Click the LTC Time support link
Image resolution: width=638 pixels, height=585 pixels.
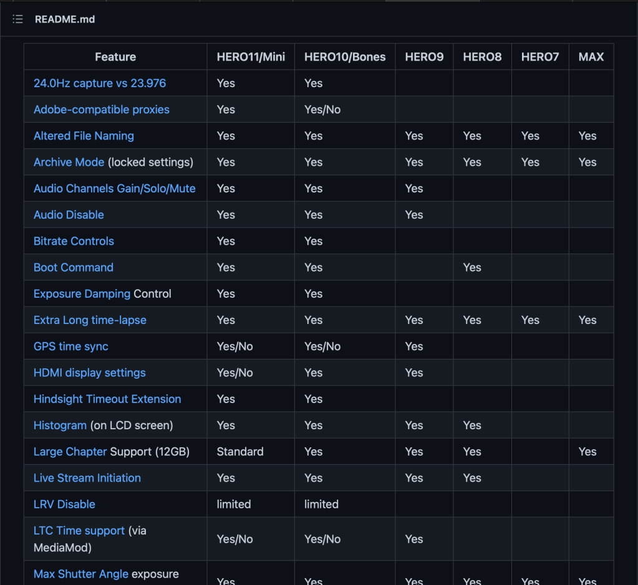point(79,531)
